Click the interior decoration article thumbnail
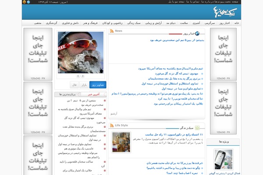Viewport: 263px width, 175px height. (x=121, y=142)
